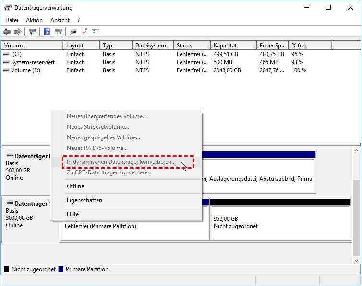Viewport: 362px width, 286px height.
Task: Sort by the Status column header
Action: pos(192,46)
